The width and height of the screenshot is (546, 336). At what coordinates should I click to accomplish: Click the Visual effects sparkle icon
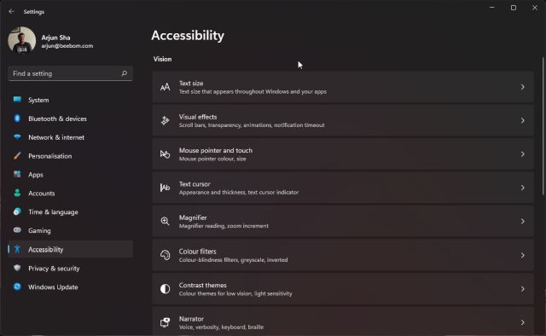pos(165,120)
